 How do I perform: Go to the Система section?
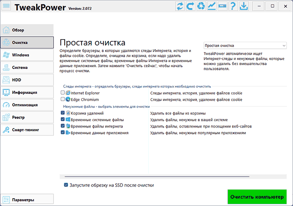pos(27,68)
